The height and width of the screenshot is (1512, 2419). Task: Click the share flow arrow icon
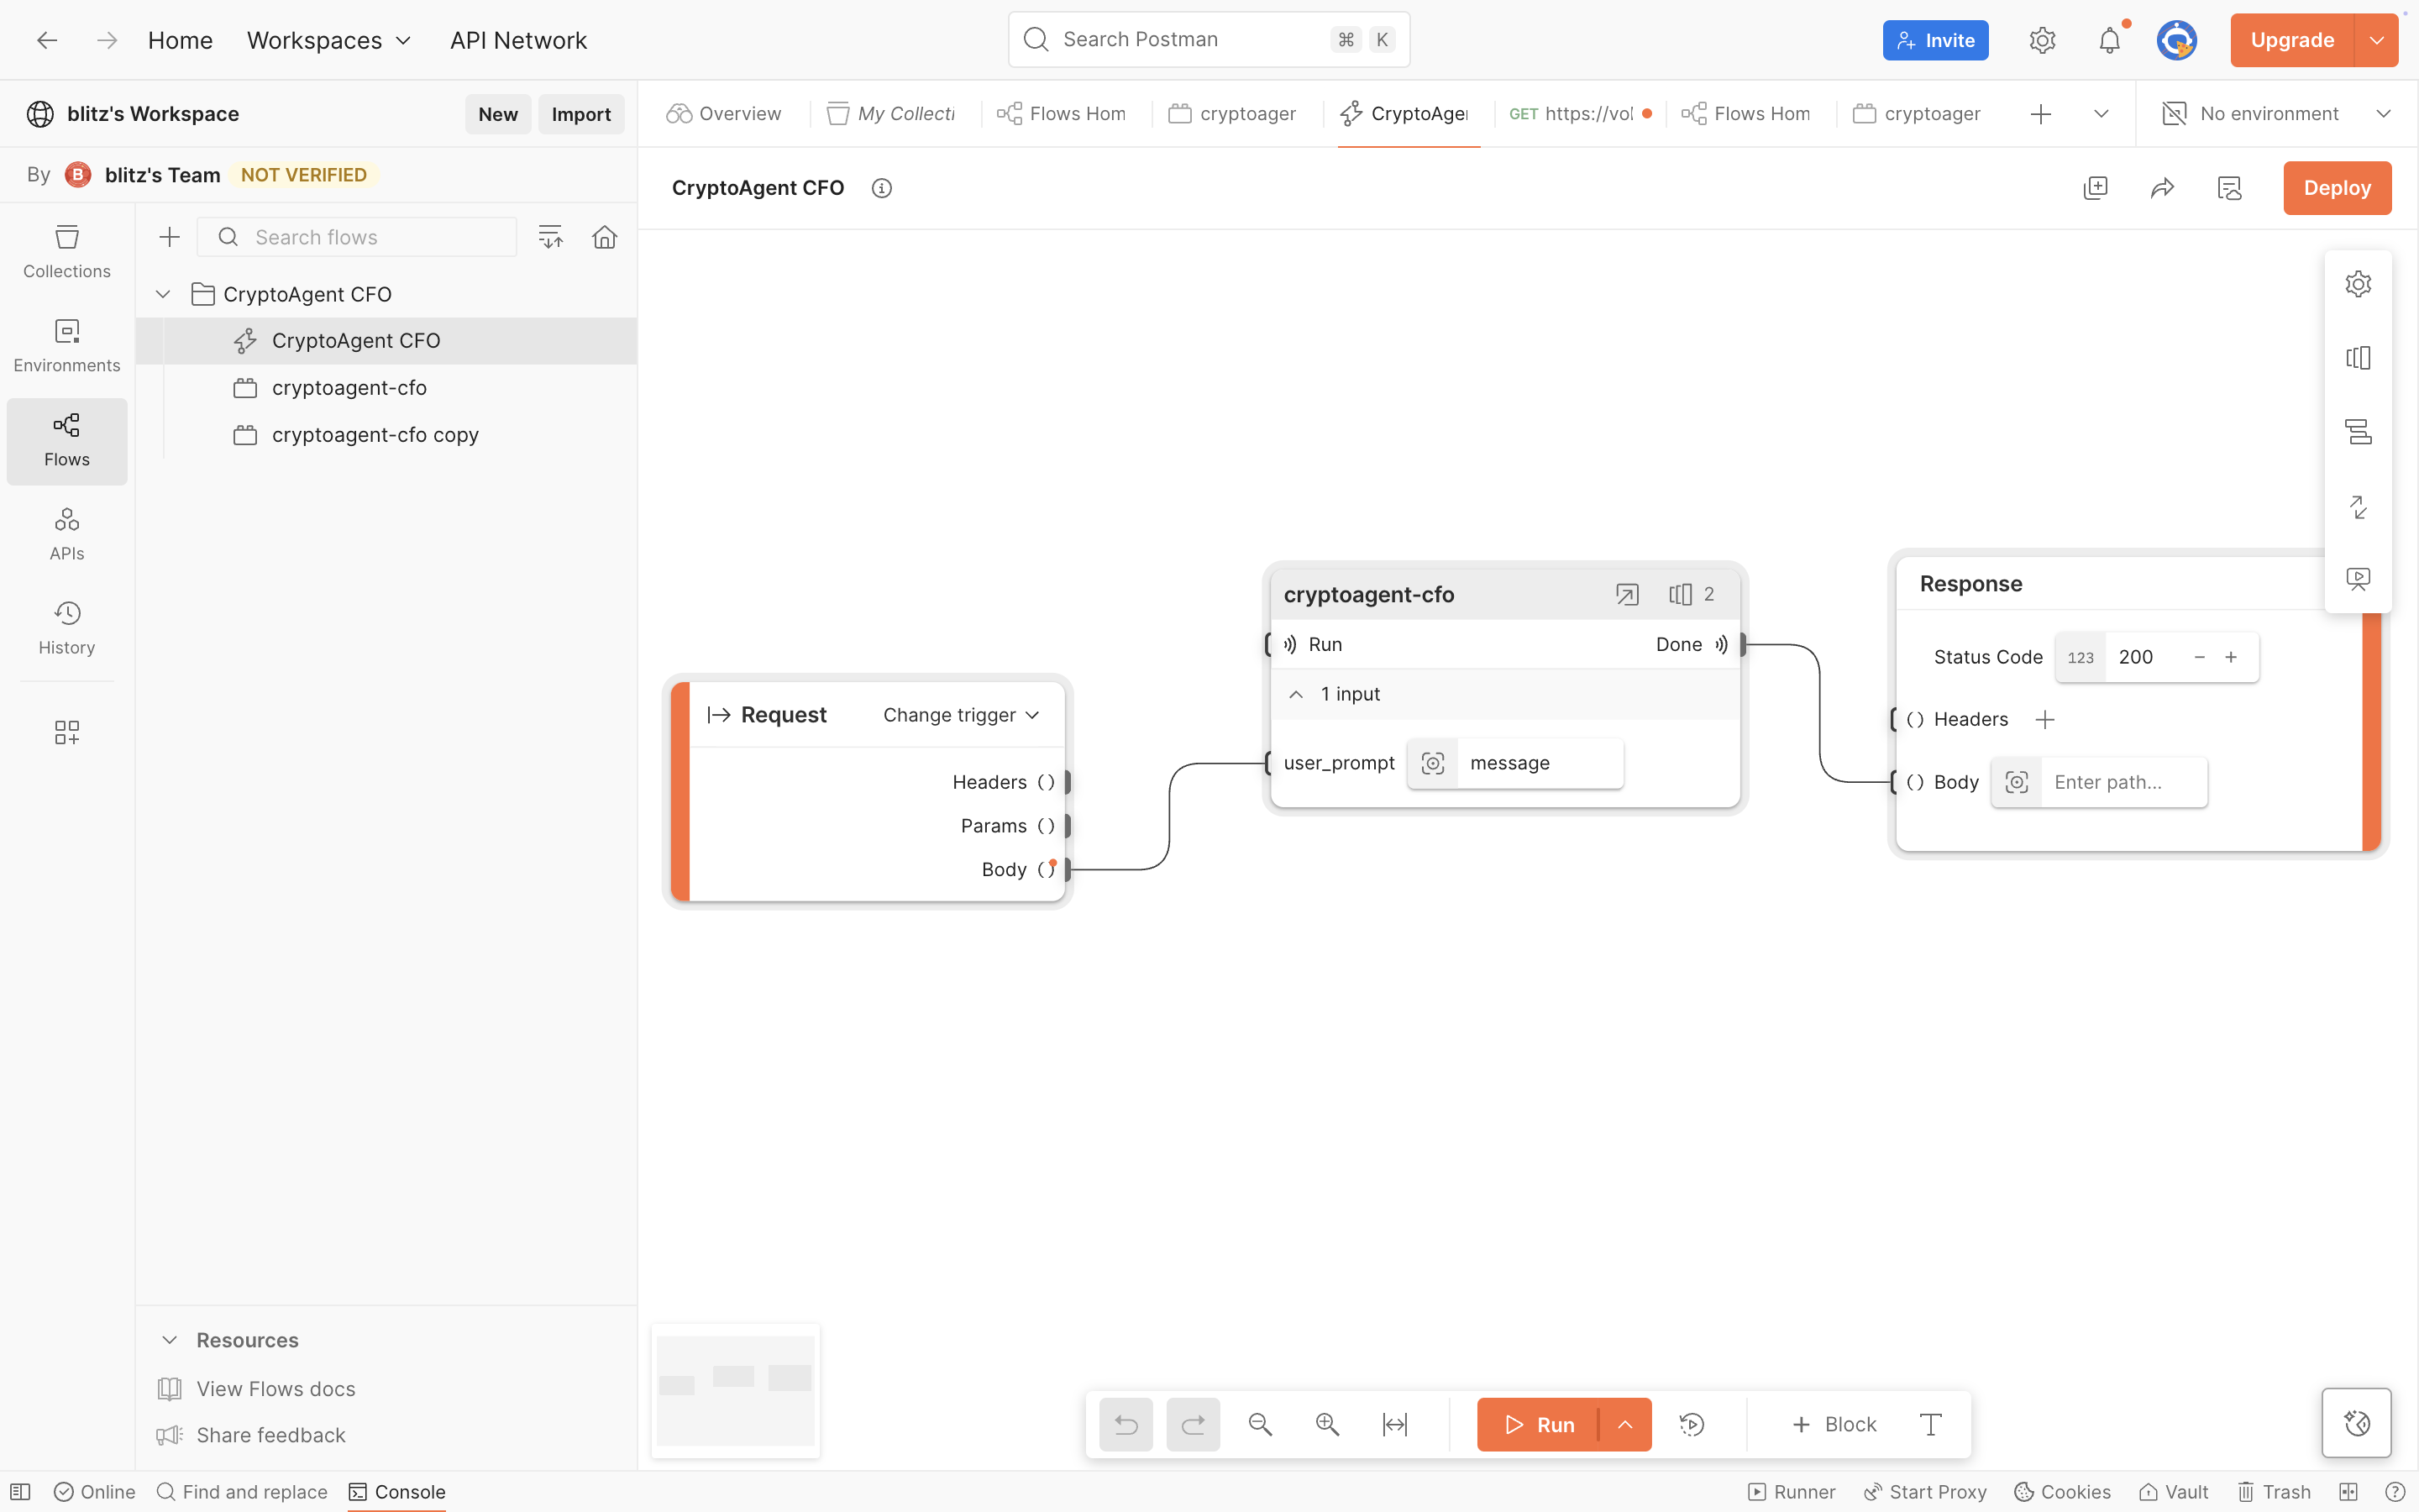(x=2162, y=188)
